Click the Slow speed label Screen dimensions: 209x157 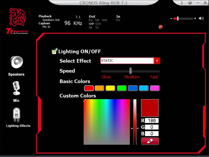click(x=106, y=77)
